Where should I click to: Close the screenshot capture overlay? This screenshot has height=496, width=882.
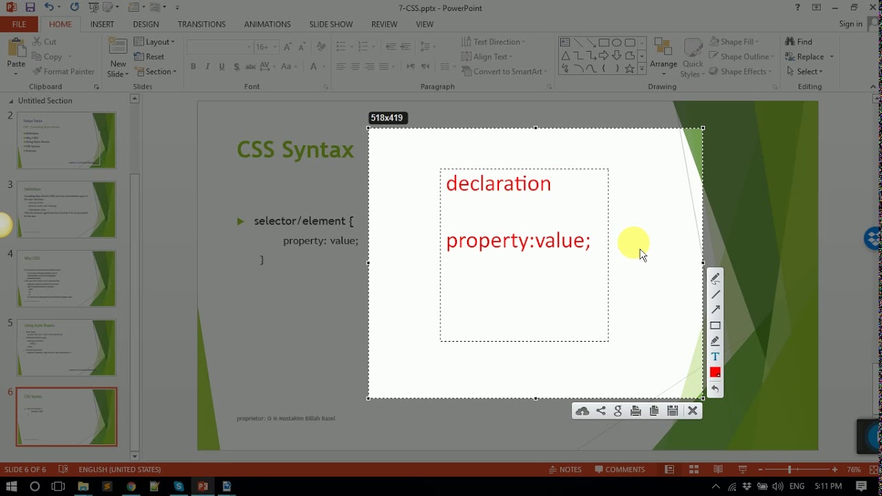(693, 411)
